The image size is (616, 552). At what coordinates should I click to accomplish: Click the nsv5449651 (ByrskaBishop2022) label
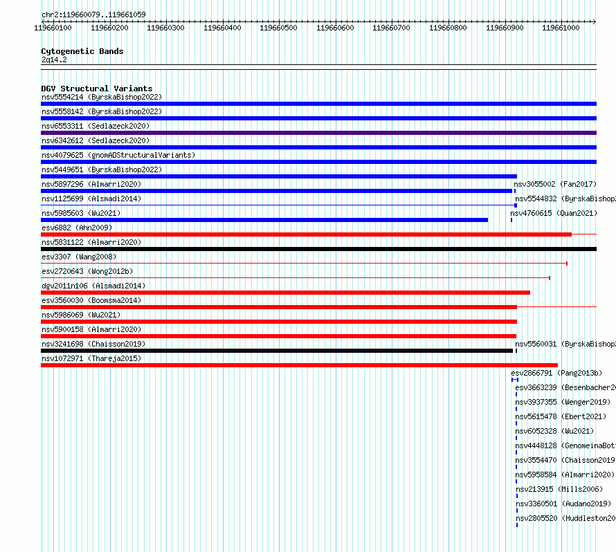[x=102, y=169]
